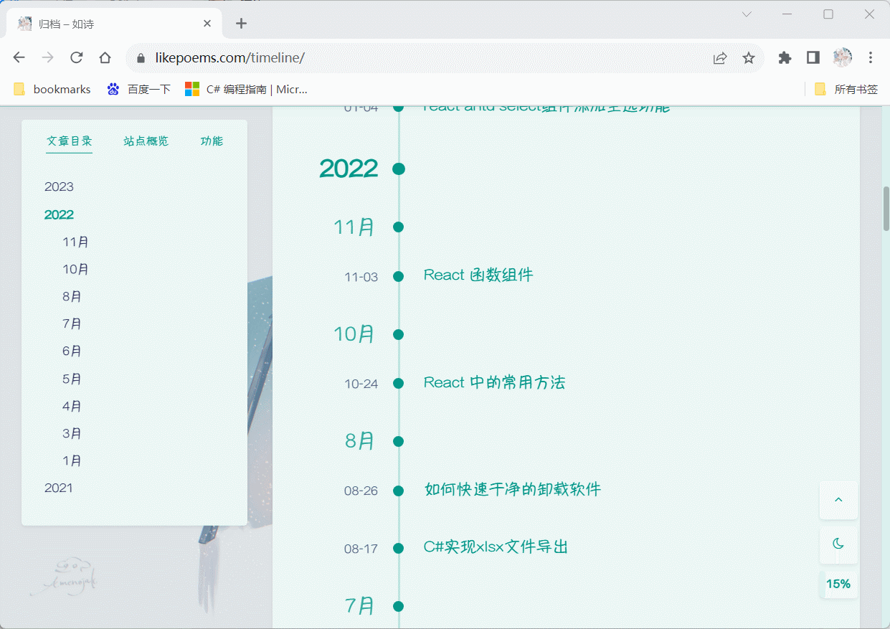Click the 11-03 date label
Viewport: 890px width, 629px height.
pyautogui.click(x=361, y=277)
